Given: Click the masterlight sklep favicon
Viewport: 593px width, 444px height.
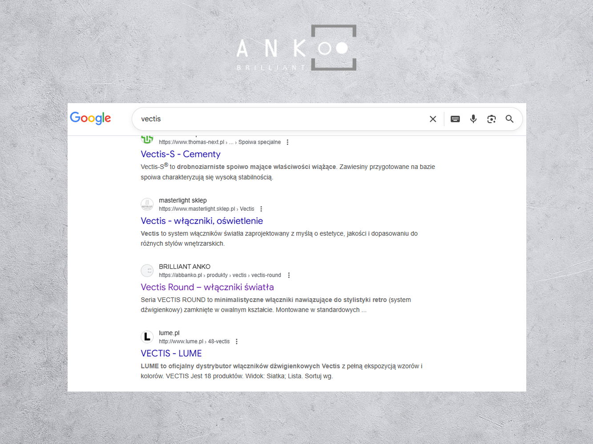Looking at the screenshot, I should click(147, 204).
